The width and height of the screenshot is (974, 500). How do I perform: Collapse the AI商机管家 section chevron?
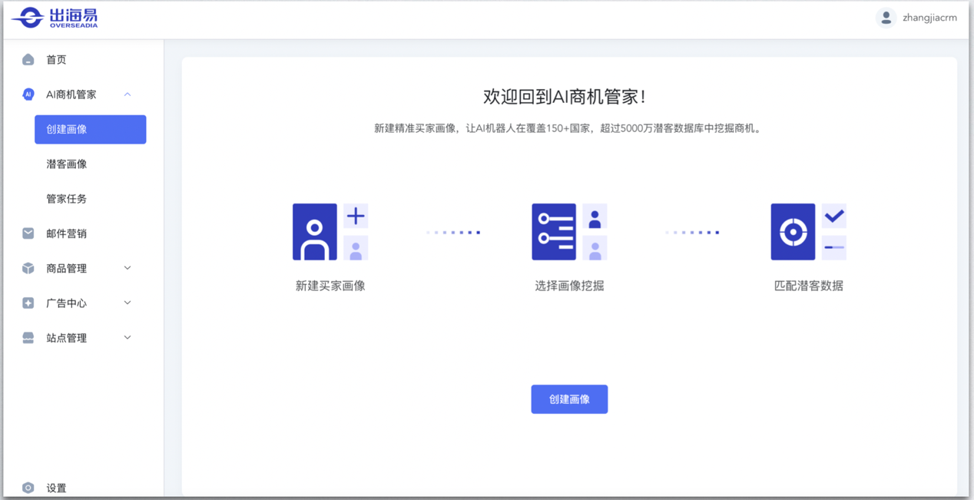128,94
